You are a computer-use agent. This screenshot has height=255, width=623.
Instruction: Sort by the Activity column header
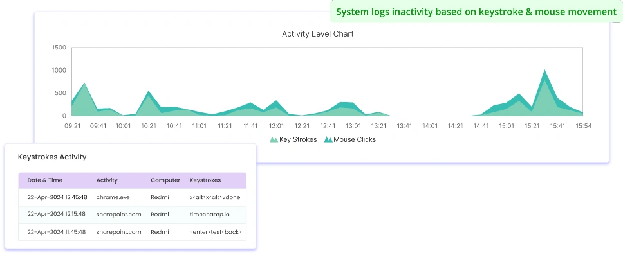coord(107,180)
